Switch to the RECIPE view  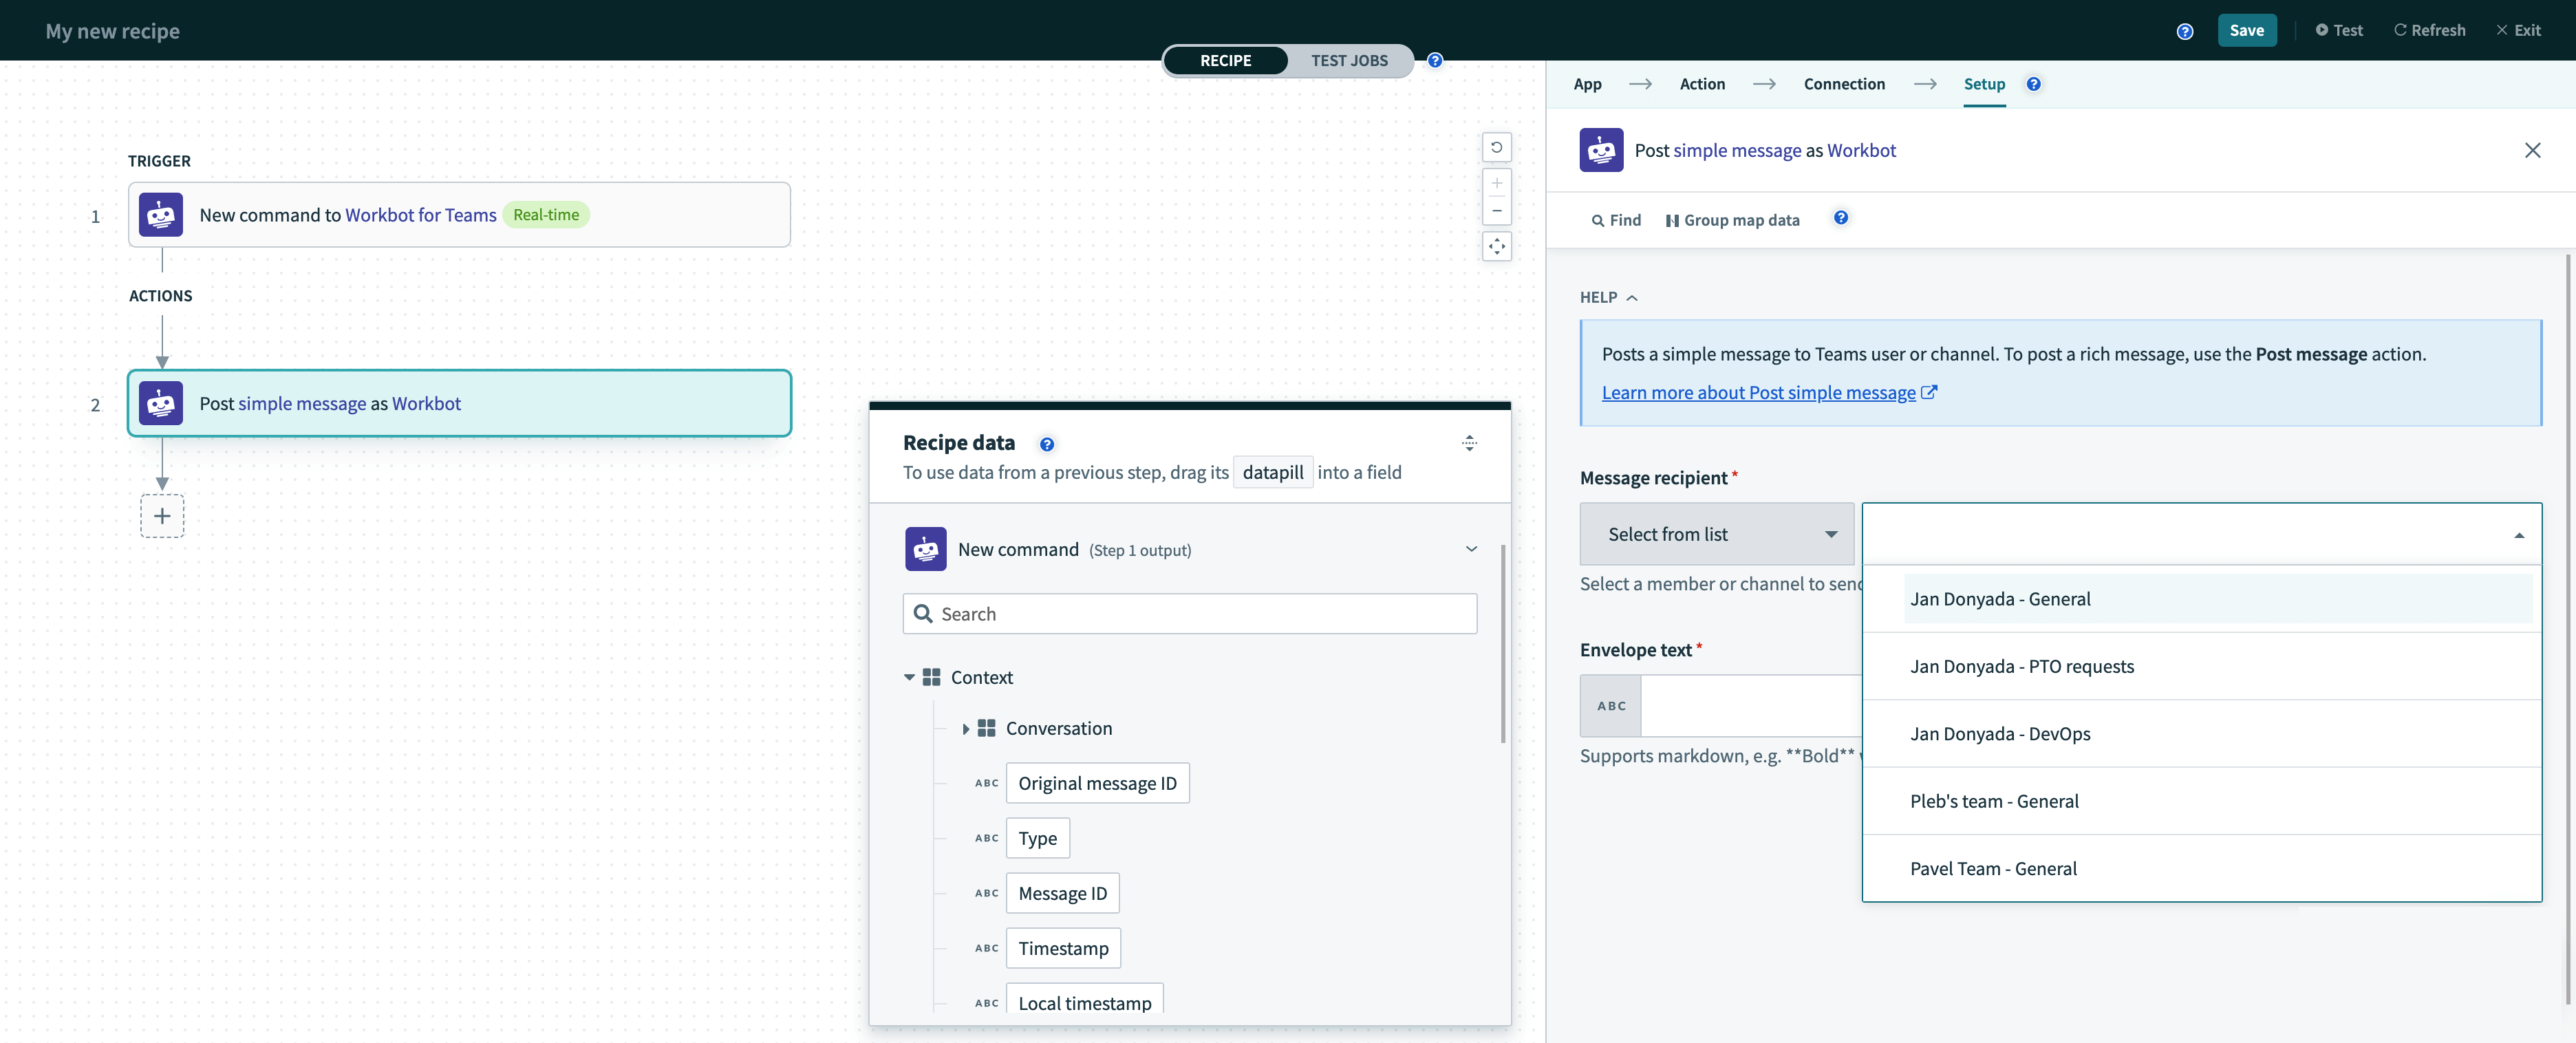point(1225,60)
